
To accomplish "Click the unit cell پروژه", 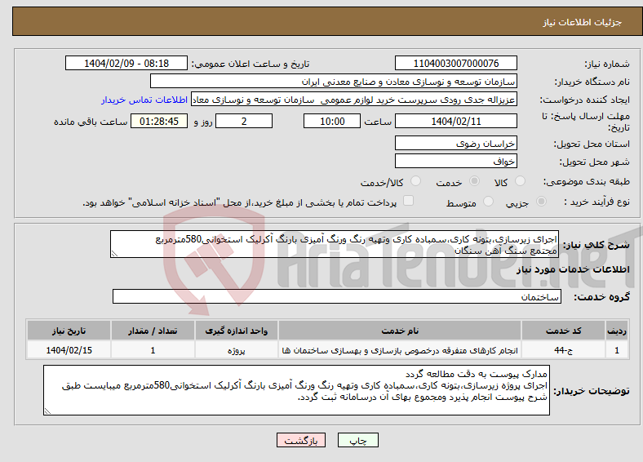I will (237, 350).
